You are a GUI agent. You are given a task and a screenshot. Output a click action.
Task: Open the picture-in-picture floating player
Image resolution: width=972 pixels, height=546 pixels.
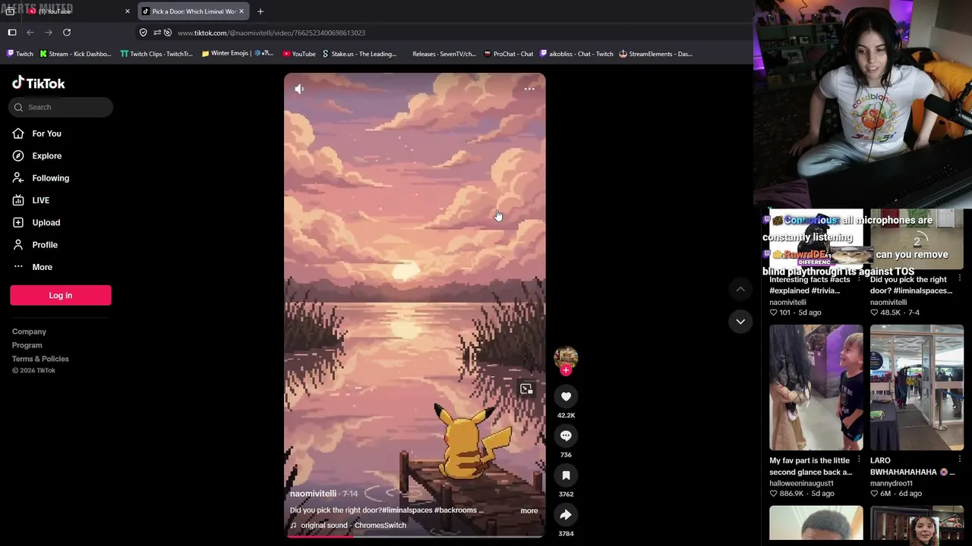[x=526, y=389]
